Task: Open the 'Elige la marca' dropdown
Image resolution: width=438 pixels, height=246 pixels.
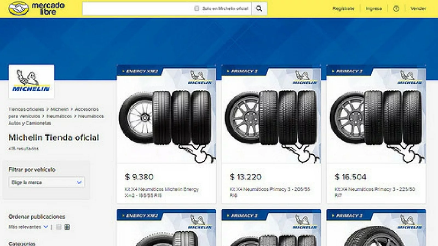Action: [46, 182]
